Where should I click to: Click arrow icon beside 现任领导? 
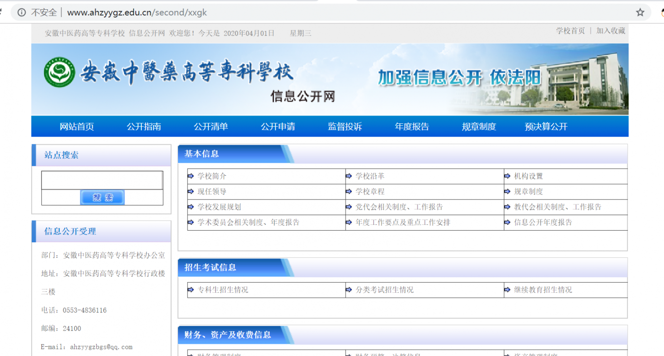coord(191,192)
